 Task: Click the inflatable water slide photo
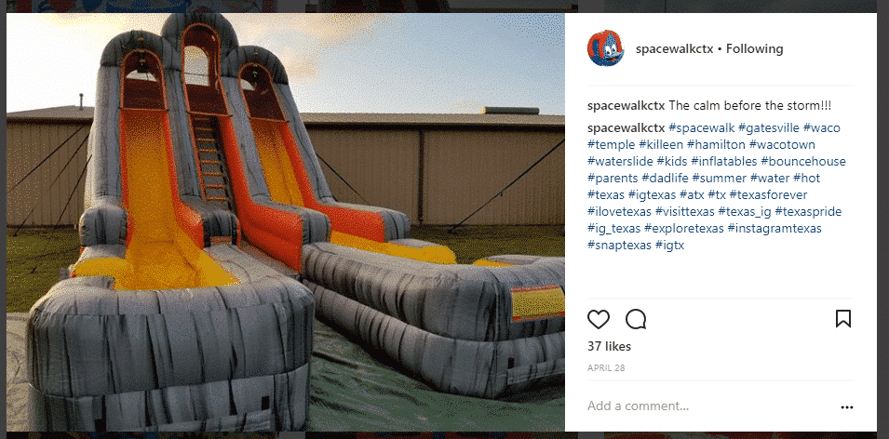coord(286,222)
